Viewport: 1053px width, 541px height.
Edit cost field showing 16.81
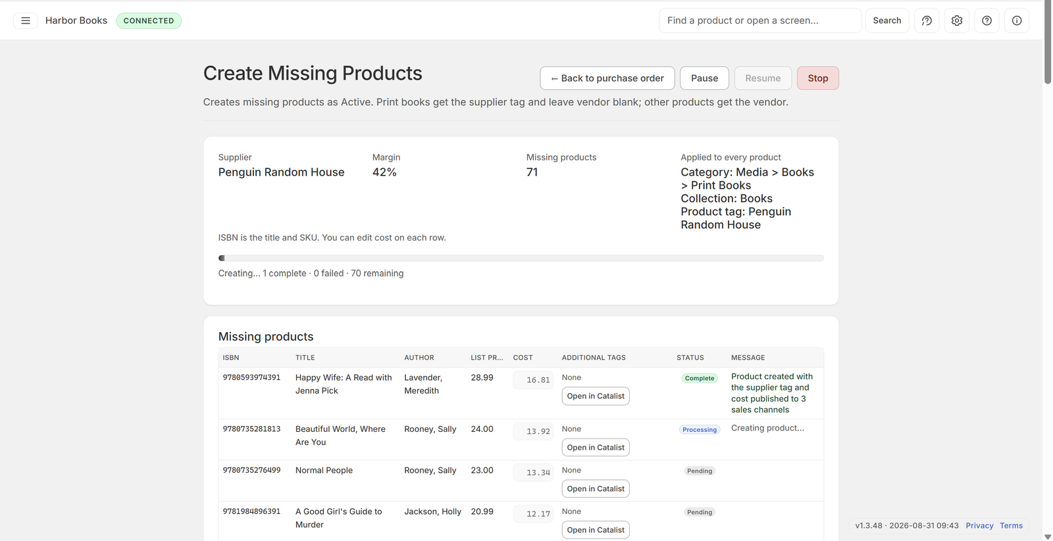tap(533, 380)
